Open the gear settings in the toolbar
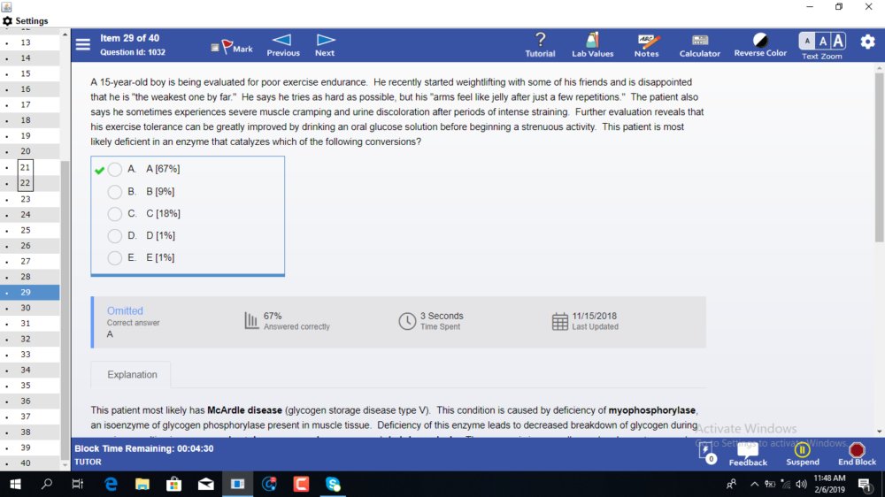Screen dimensions: 885x497 tap(867, 42)
